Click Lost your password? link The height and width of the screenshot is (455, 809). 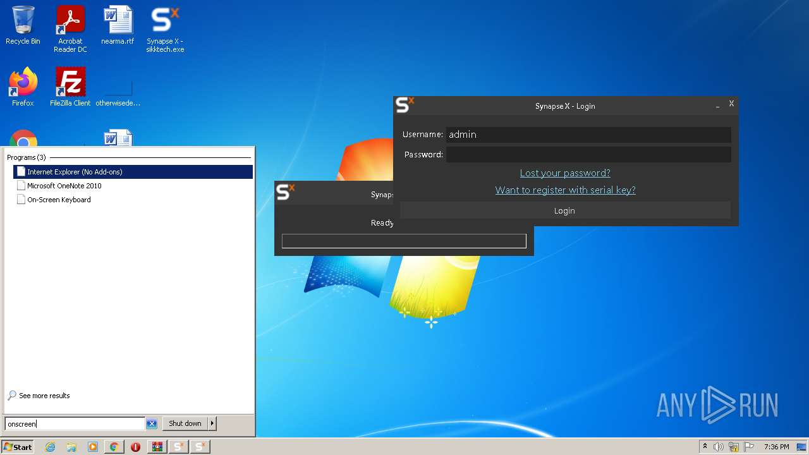(x=565, y=173)
